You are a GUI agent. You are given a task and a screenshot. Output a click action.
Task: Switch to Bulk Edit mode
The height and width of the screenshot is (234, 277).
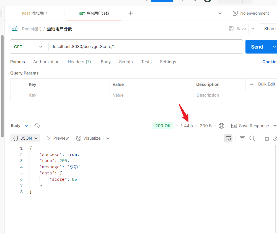pos(266,84)
